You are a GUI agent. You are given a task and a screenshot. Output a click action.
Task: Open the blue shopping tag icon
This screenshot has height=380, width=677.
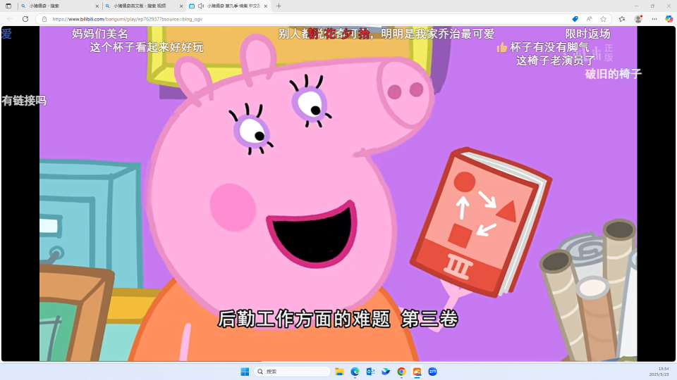[575, 19]
